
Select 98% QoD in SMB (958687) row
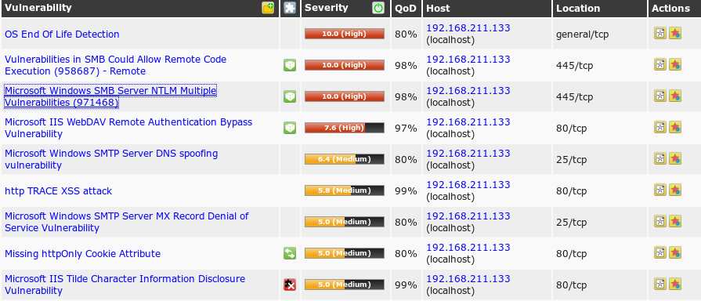point(406,66)
